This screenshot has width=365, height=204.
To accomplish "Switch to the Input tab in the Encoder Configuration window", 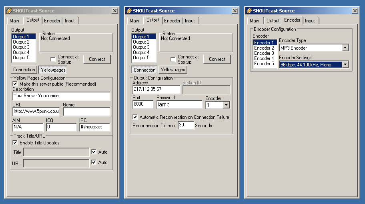I will click(x=310, y=21).
